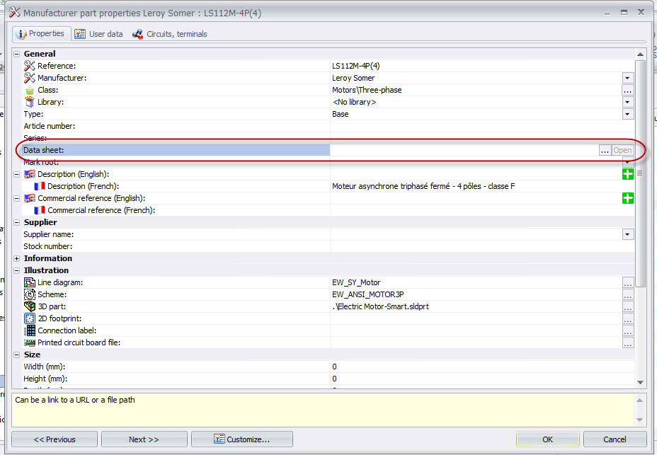Click the Class icon
The image size is (657, 455).
coord(29,90)
